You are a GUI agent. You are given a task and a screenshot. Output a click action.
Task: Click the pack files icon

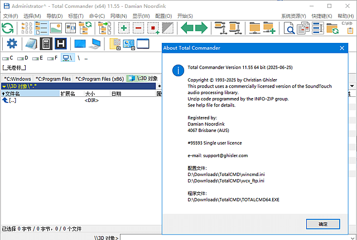pyautogui.click(x=220, y=28)
